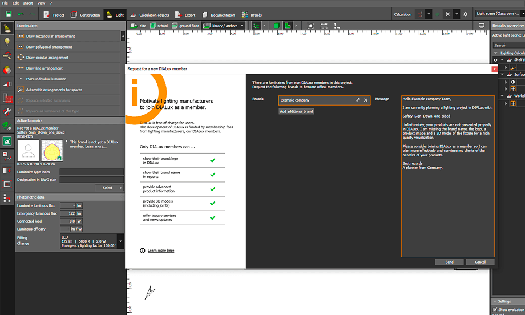Screen dimensions: 525x315
Task: Click the Add additional brand button
Action: tap(297, 111)
